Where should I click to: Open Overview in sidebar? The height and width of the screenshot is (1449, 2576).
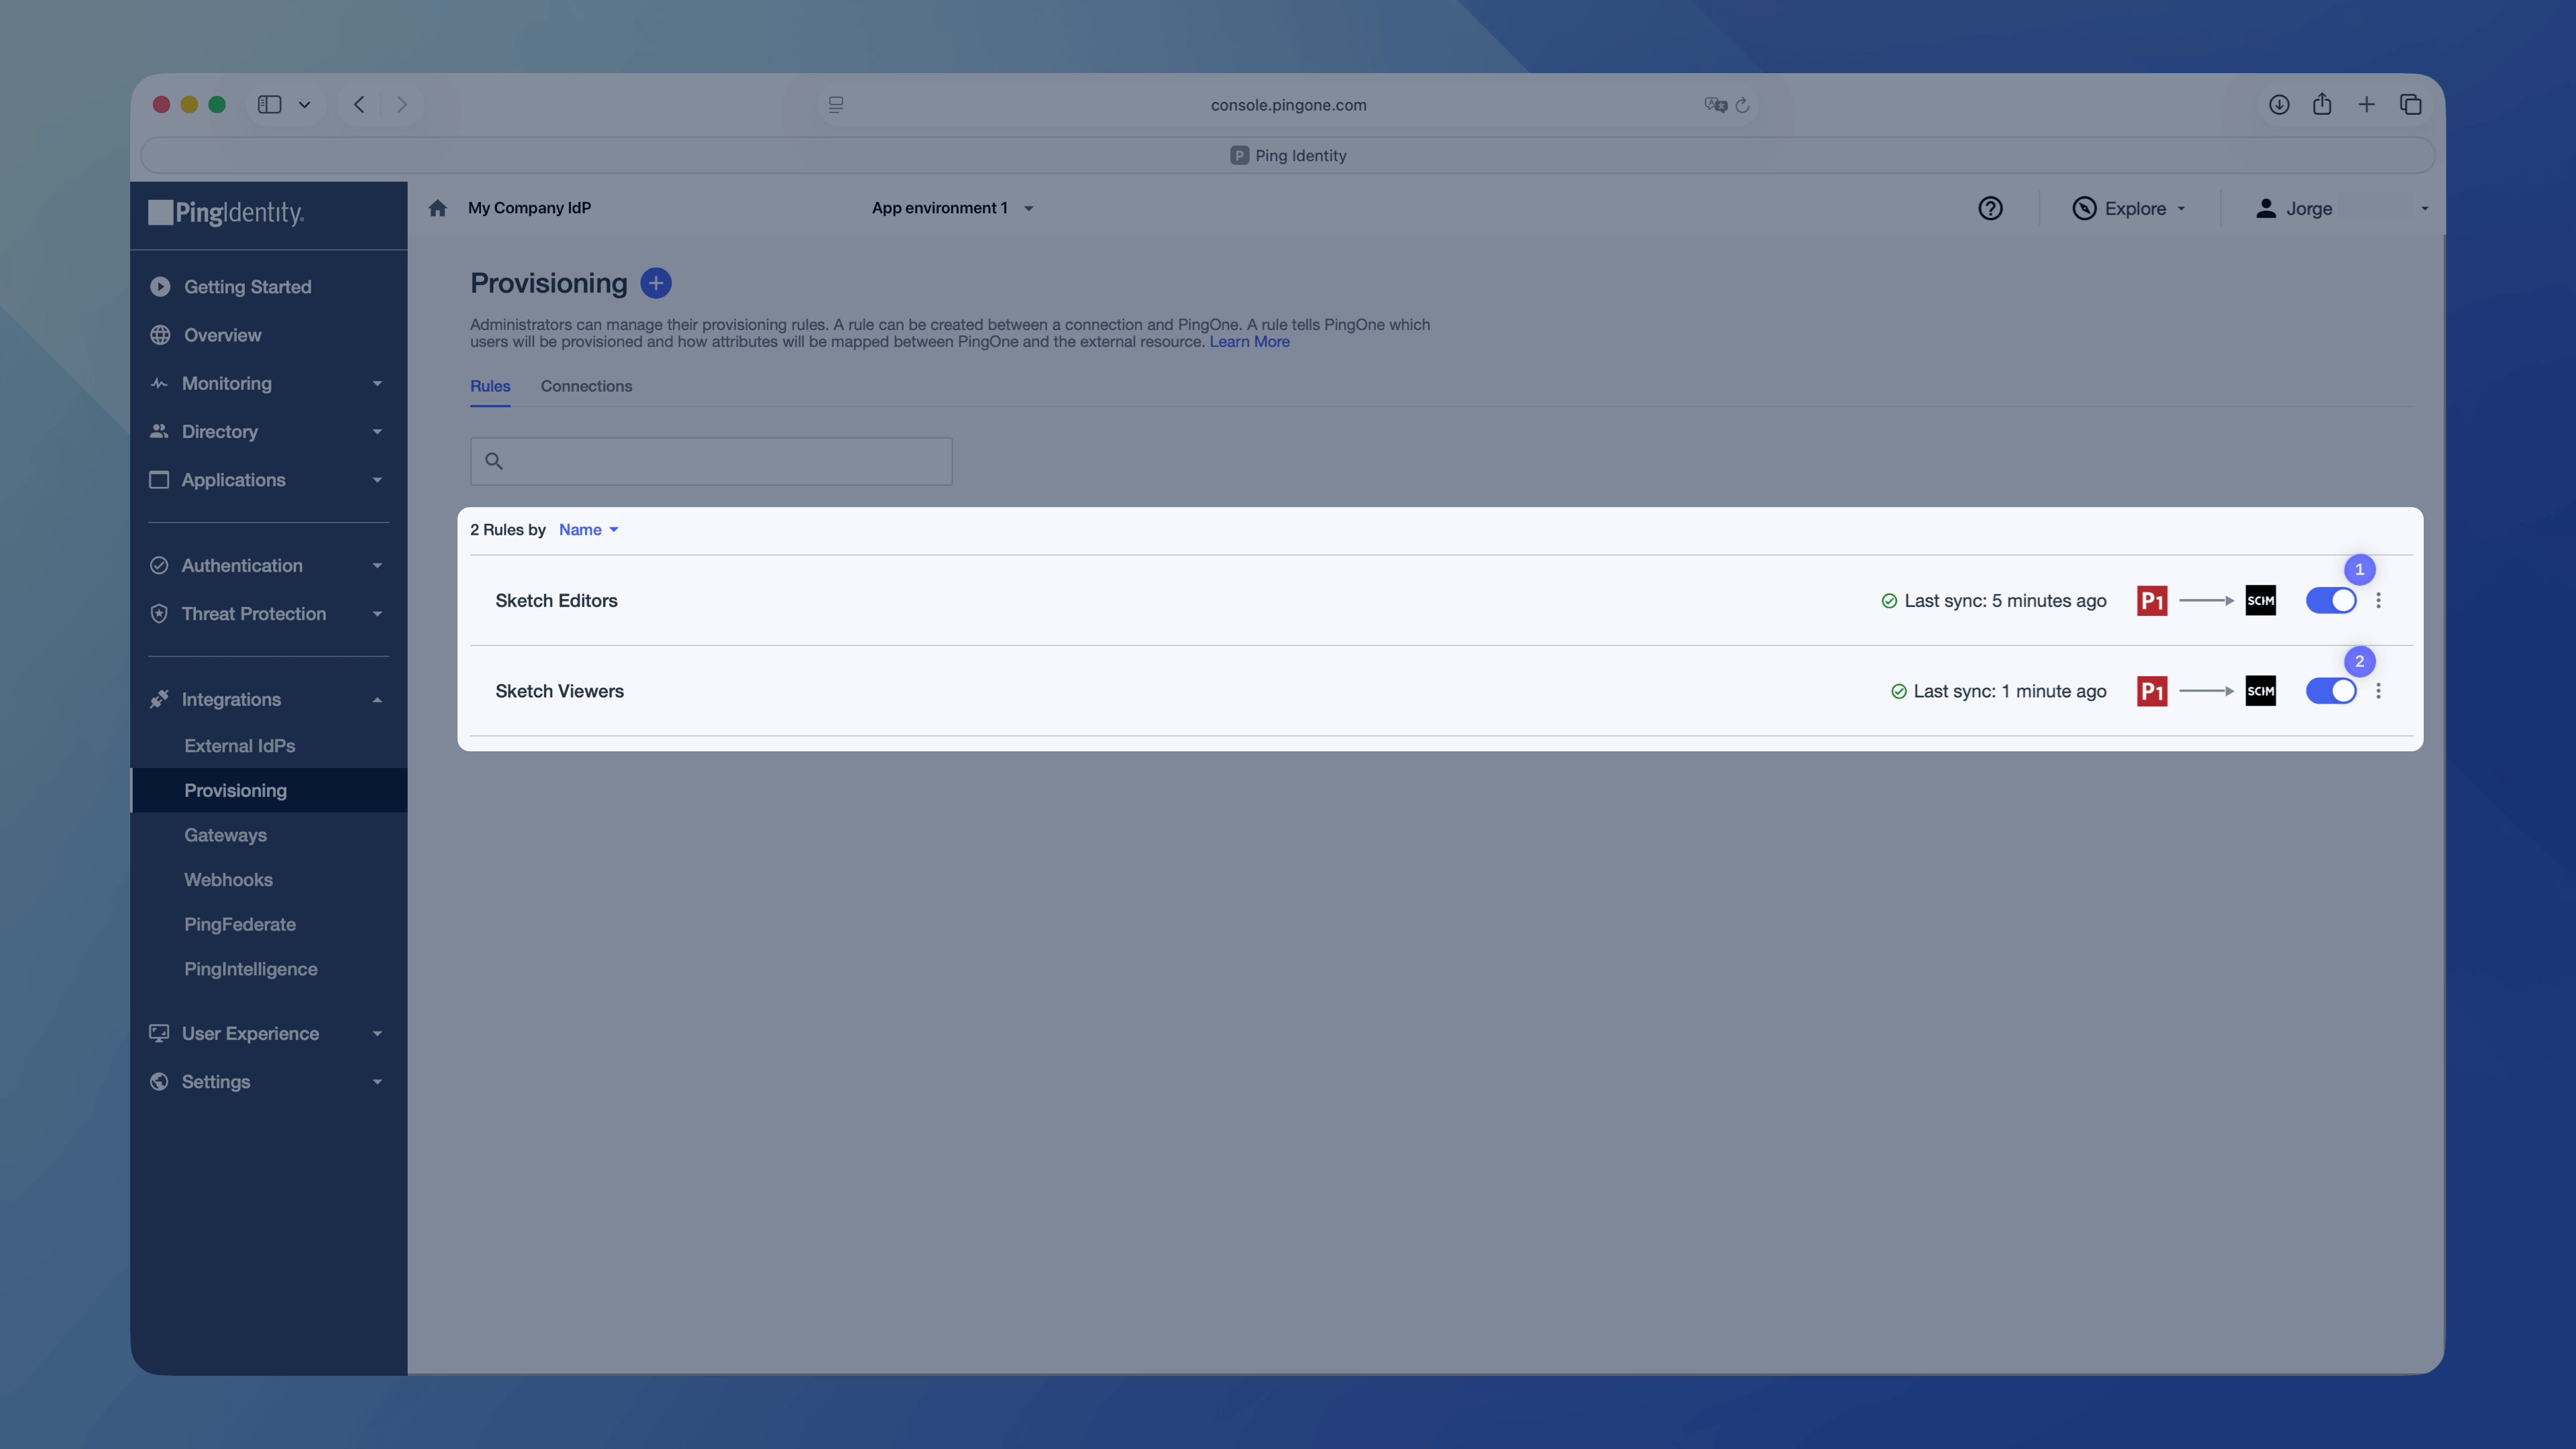point(222,335)
